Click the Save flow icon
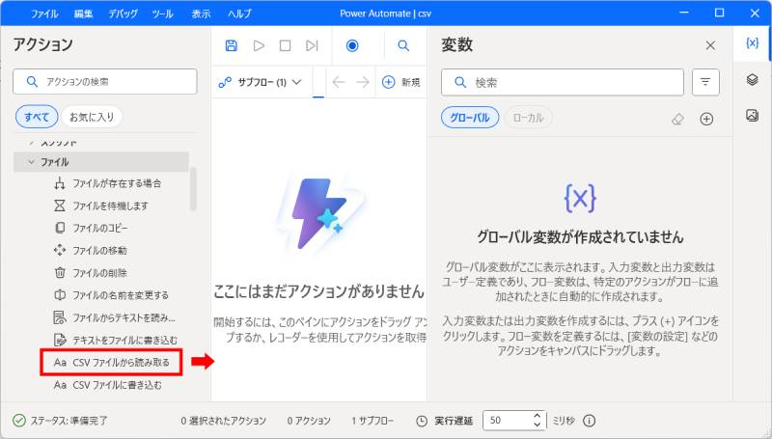 pyautogui.click(x=231, y=45)
